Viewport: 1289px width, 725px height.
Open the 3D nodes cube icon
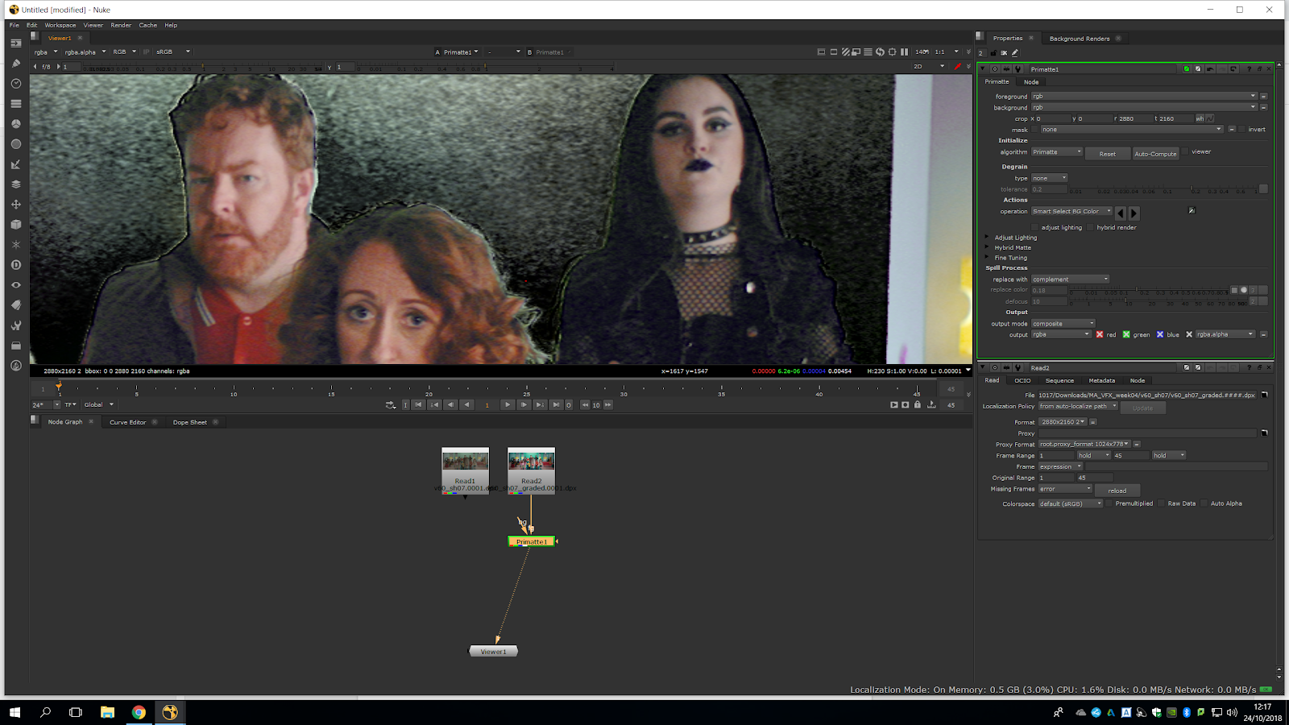(15, 225)
